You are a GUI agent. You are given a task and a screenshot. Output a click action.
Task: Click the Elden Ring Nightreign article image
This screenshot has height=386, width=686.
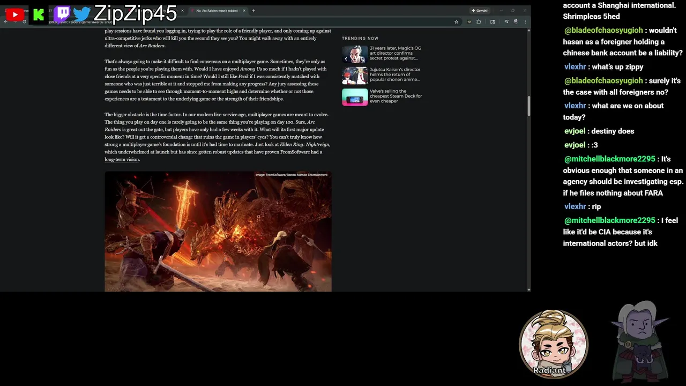(218, 232)
